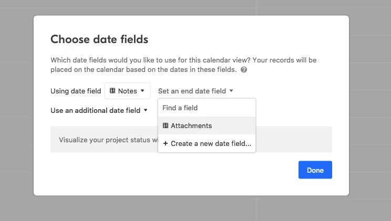Screen dimensions: 391x221
Task: Click the calendar view description paragraph
Action: (183, 65)
